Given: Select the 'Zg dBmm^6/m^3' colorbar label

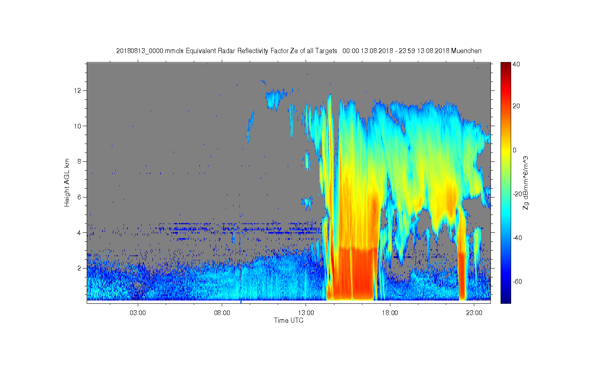Looking at the screenshot, I should tap(526, 183).
